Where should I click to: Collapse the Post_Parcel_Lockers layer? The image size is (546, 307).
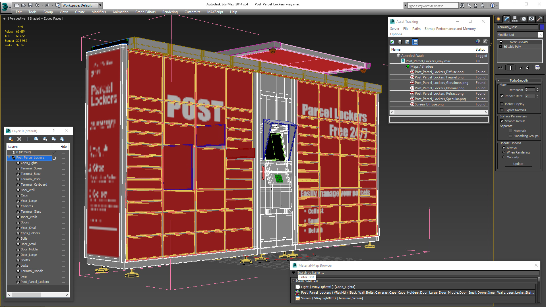9,158
